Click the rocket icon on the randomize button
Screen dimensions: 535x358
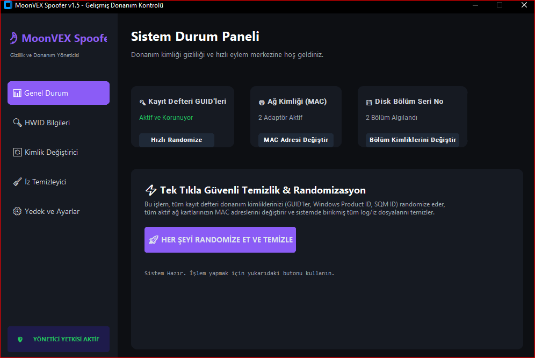click(x=154, y=240)
